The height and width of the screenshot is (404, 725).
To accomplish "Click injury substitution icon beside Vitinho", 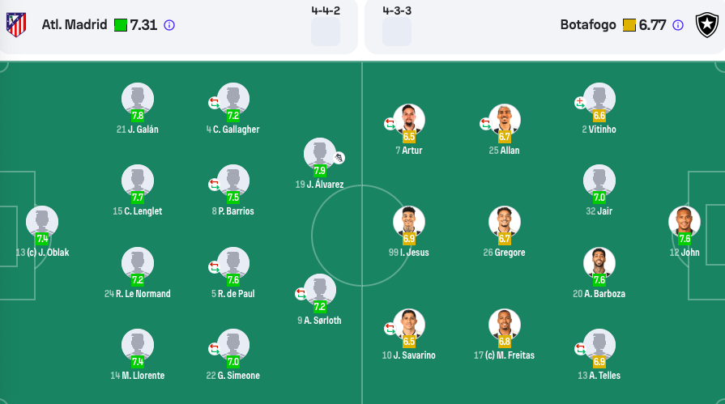I will (x=580, y=103).
